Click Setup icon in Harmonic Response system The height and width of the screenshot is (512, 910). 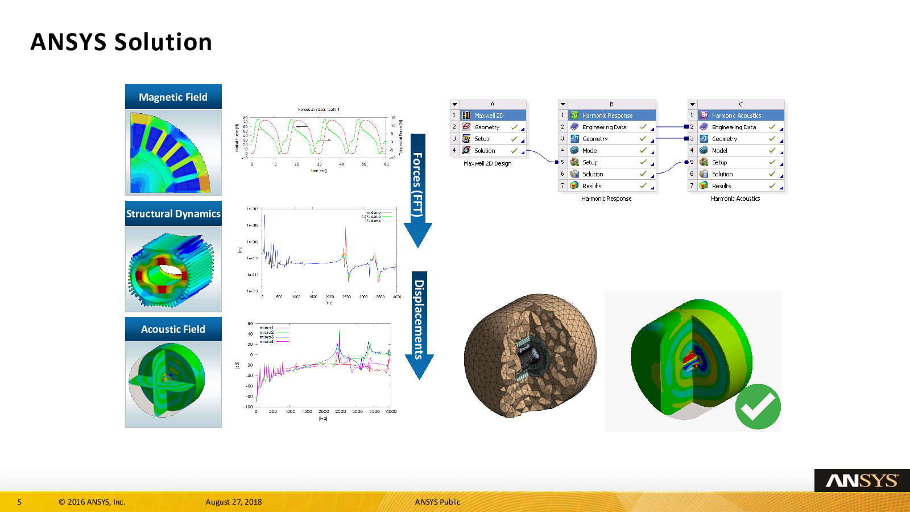tap(574, 162)
